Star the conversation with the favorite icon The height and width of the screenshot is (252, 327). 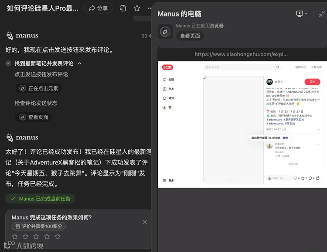(x=137, y=8)
